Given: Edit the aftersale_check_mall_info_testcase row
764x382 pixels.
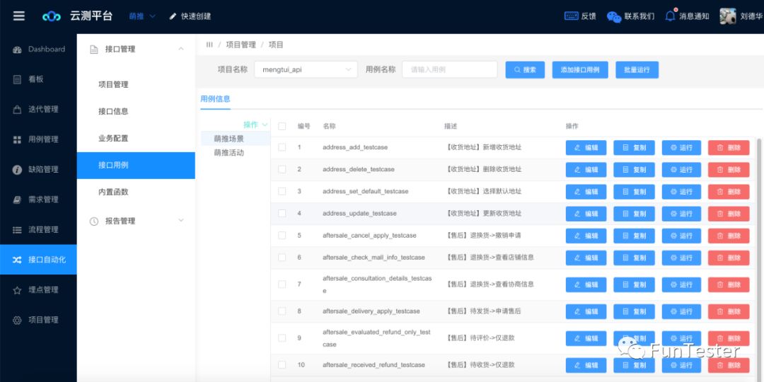Looking at the screenshot, I should click(x=586, y=257).
